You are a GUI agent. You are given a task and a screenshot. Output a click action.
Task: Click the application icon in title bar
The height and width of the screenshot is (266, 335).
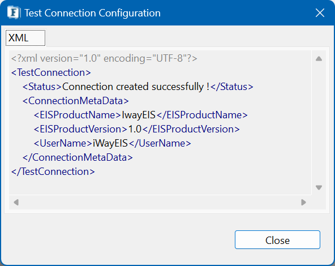click(14, 12)
